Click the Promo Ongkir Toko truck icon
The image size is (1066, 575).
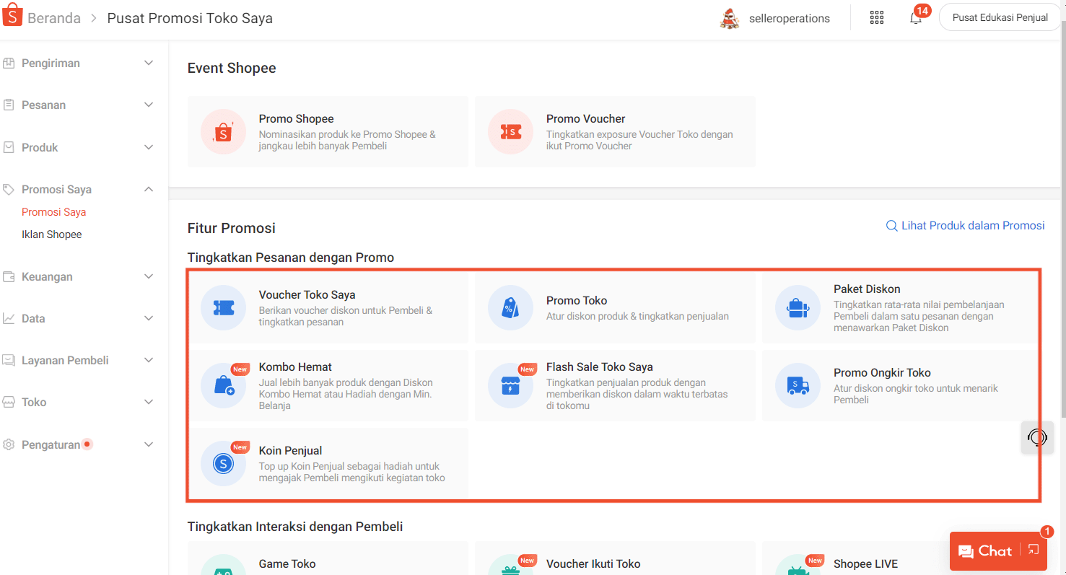[x=798, y=386]
